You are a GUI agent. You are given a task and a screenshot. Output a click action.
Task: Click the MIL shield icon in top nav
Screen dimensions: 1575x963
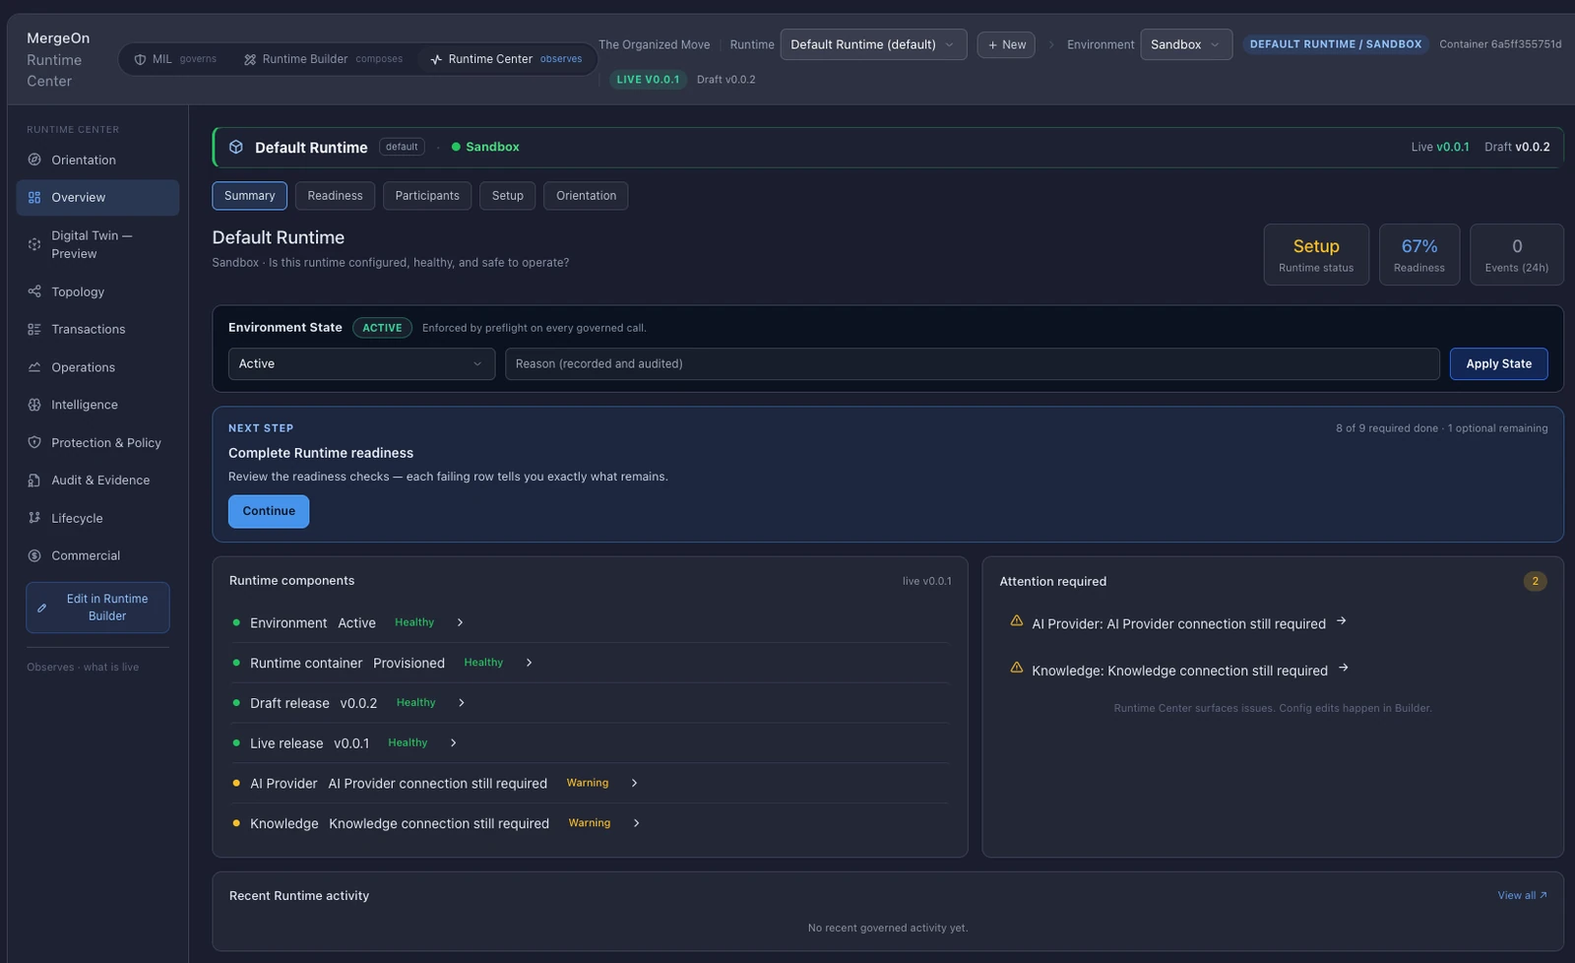tap(140, 59)
